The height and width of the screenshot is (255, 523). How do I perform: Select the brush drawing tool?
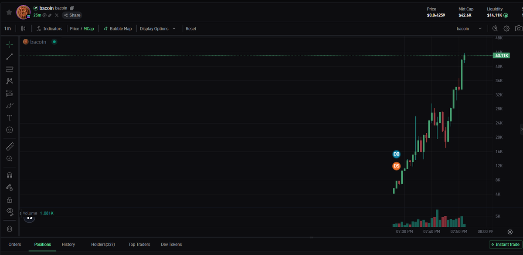point(10,105)
